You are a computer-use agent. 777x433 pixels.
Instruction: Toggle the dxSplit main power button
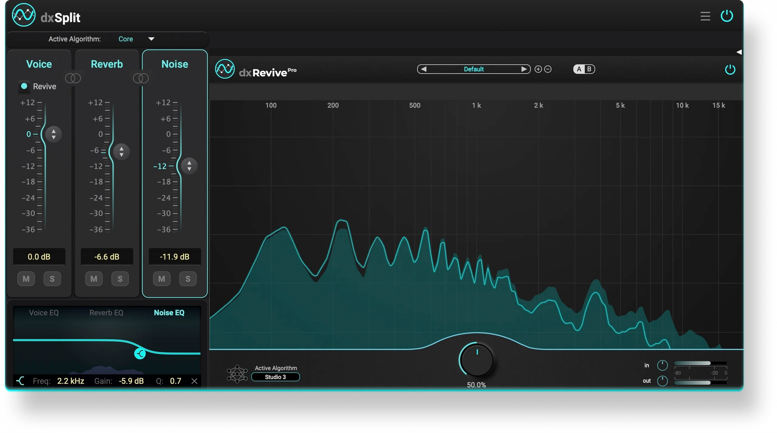[x=727, y=16]
